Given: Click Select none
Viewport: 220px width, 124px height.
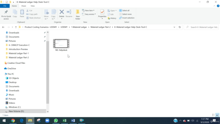Looking at the screenshot, I should [125, 14].
